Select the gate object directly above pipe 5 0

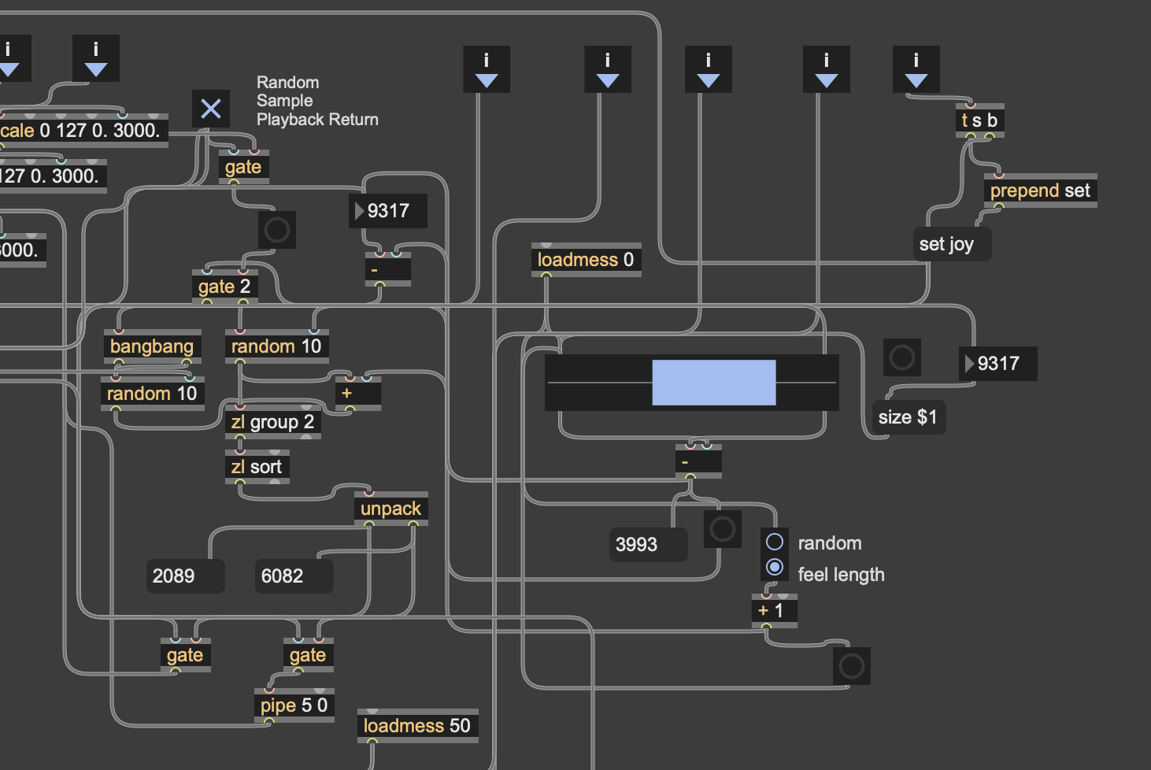[309, 655]
